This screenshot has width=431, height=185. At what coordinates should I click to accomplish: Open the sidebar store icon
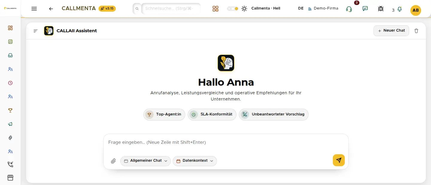pyautogui.click(x=10, y=178)
